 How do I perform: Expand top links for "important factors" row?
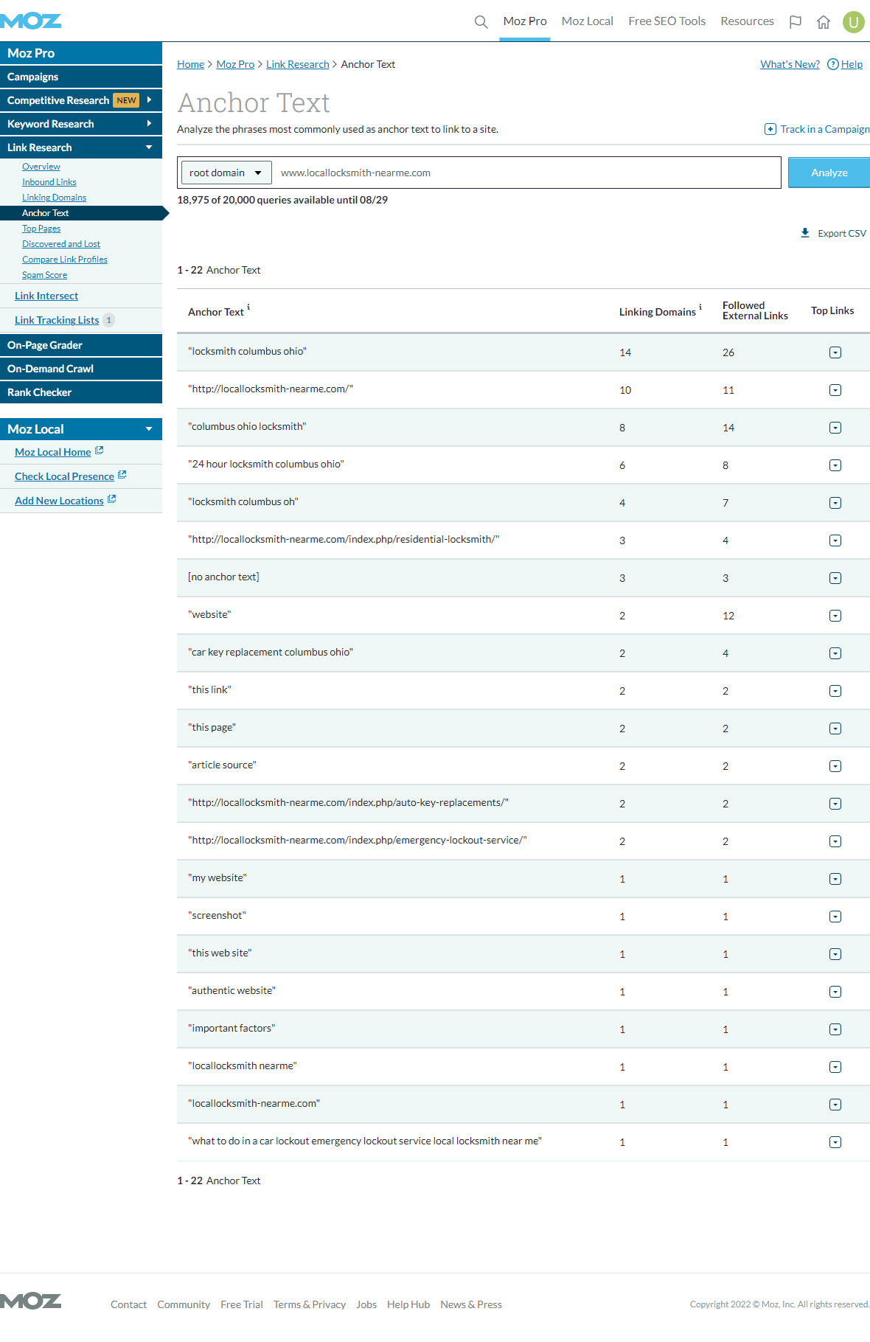835,1029
